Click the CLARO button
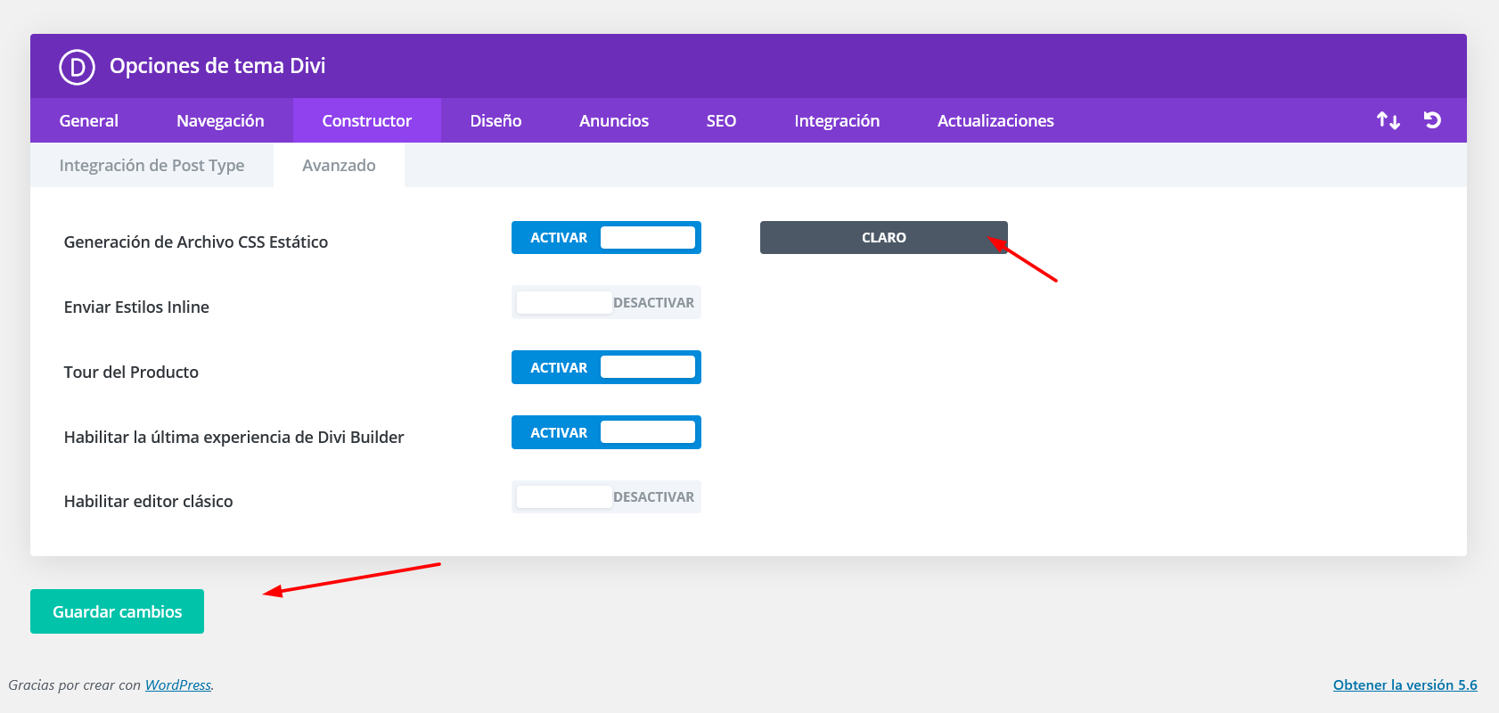1499x713 pixels. (884, 238)
